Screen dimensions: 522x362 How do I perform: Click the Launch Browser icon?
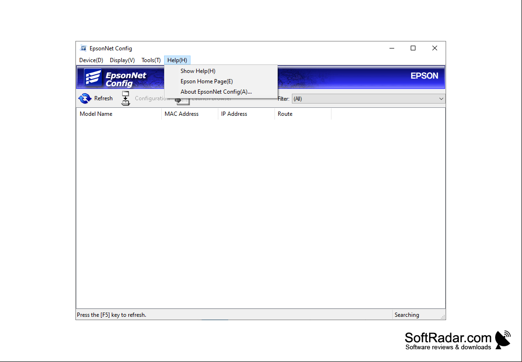tap(182, 101)
